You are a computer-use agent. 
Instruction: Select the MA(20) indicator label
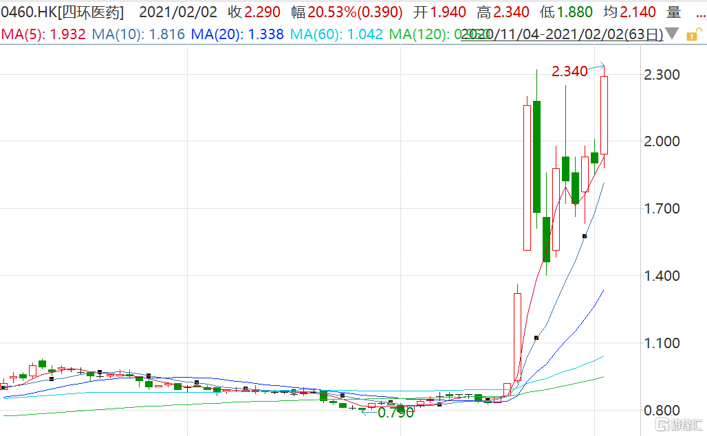coord(237,34)
